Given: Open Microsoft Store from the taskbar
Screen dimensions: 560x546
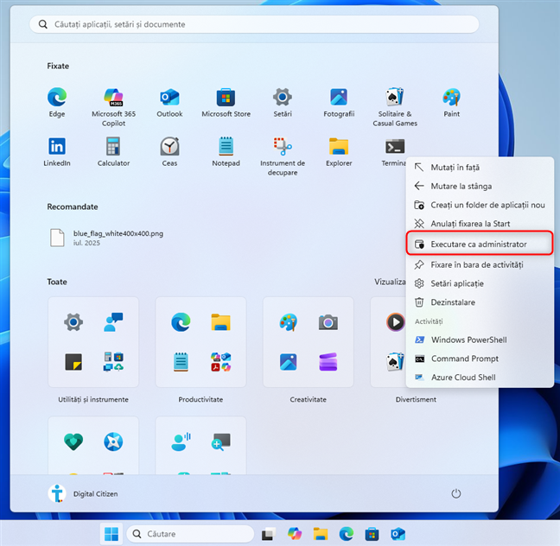Looking at the screenshot, I should pos(372,534).
